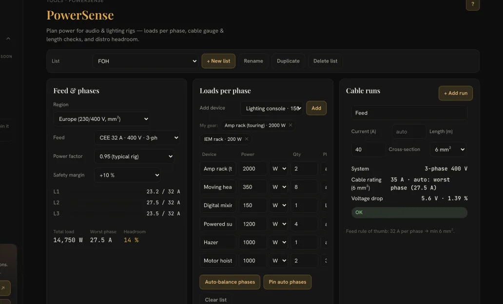This screenshot has width=503, height=304.
Task: Change Digital mixer power unit dropdown
Action: tap(278, 205)
